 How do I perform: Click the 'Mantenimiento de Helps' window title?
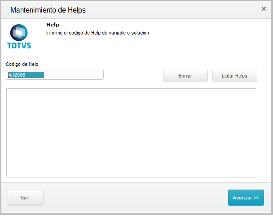click(x=48, y=10)
